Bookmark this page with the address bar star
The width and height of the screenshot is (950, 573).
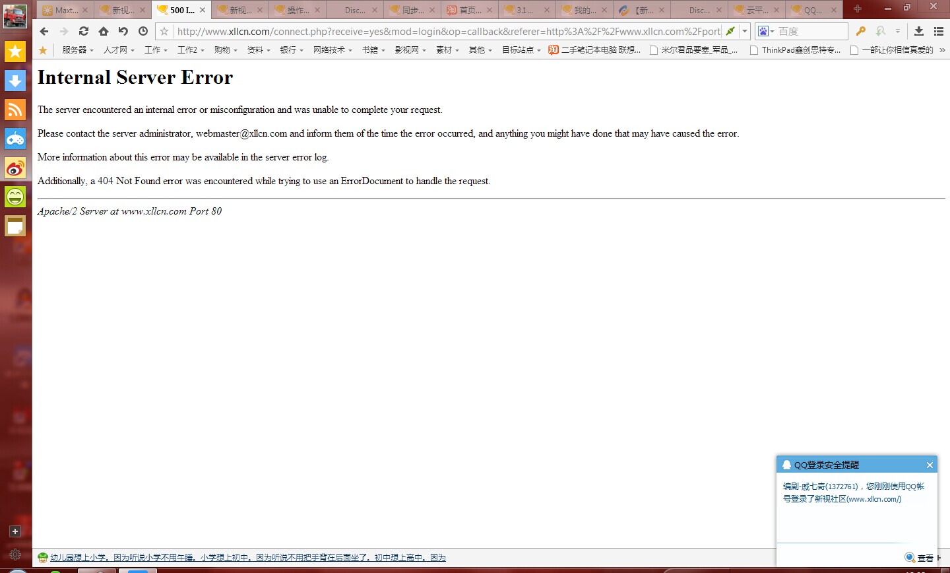coord(164,31)
